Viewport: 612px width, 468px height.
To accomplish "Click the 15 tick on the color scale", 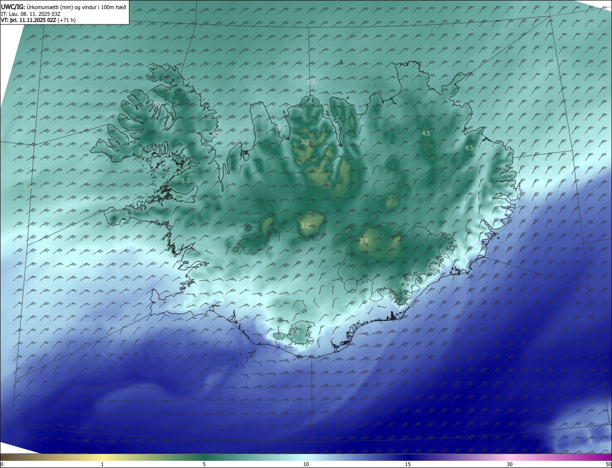I will click(408, 464).
